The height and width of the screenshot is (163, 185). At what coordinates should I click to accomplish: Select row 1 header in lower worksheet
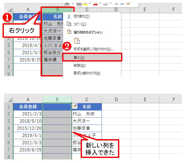9,107
